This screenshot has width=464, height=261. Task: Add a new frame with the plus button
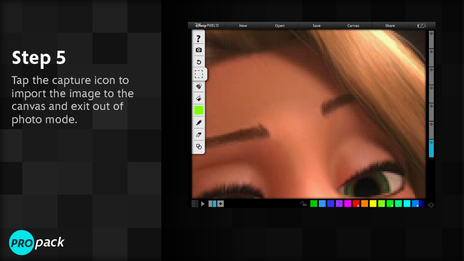click(x=221, y=204)
